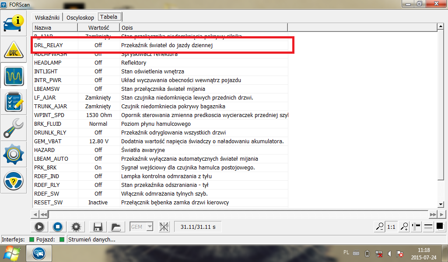The image size is (448, 262).
Task: Open the wrench service functions section
Action: 14,128
